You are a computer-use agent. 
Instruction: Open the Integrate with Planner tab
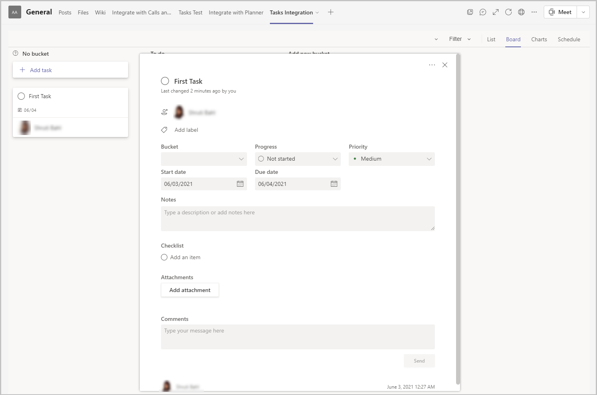coord(236,12)
